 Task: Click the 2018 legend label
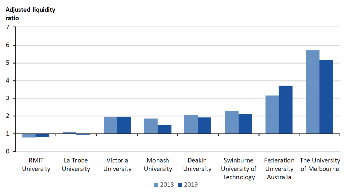coord(167,185)
